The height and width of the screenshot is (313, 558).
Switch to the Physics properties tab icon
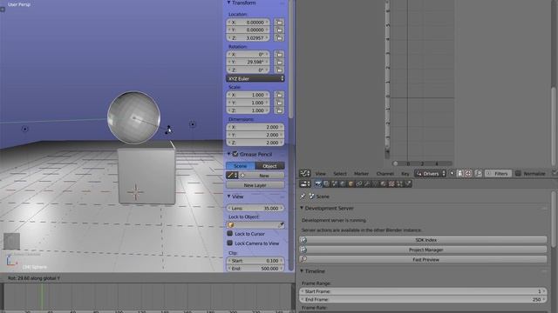(x=408, y=183)
